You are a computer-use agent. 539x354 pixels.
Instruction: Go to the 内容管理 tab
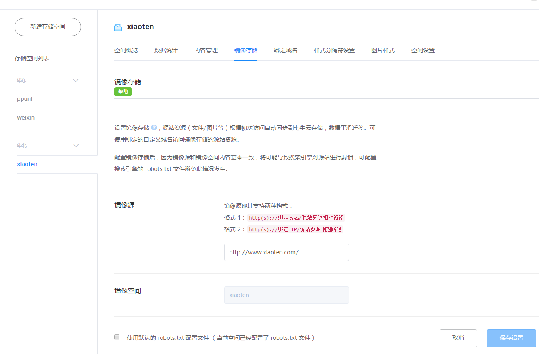tap(206, 50)
